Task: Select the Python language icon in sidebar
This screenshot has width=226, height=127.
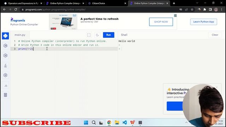Action: click(6, 36)
